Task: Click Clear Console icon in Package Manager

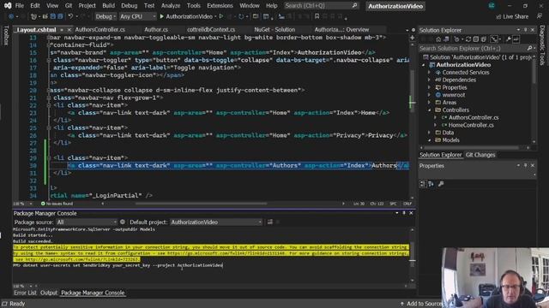Action: tap(270, 222)
